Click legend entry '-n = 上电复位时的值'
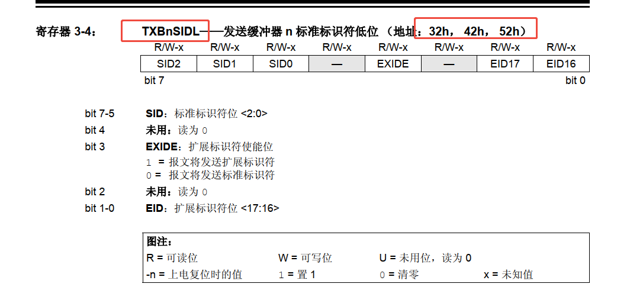This screenshot has height=303, width=630. pyautogui.click(x=194, y=275)
